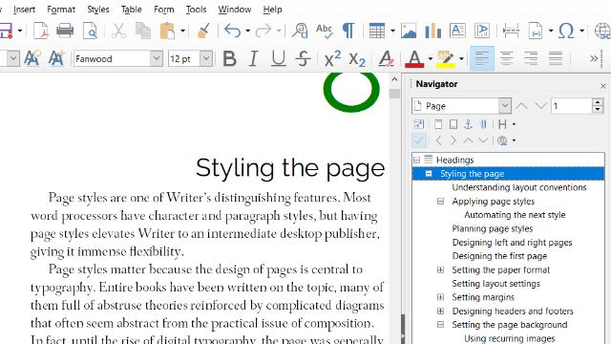The image size is (611, 344).
Task: Click the Navigator anchor icon
Action: tap(468, 124)
